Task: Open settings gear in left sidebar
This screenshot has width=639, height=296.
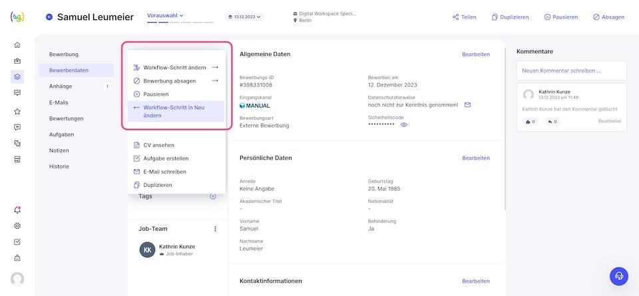Action: pyautogui.click(x=17, y=225)
